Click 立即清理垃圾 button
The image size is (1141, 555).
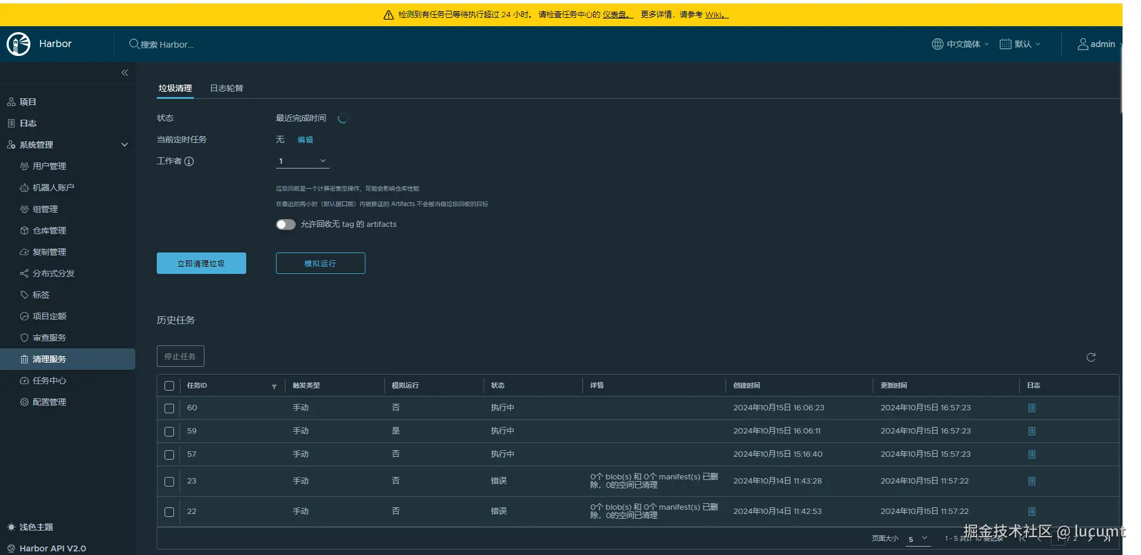pos(201,263)
